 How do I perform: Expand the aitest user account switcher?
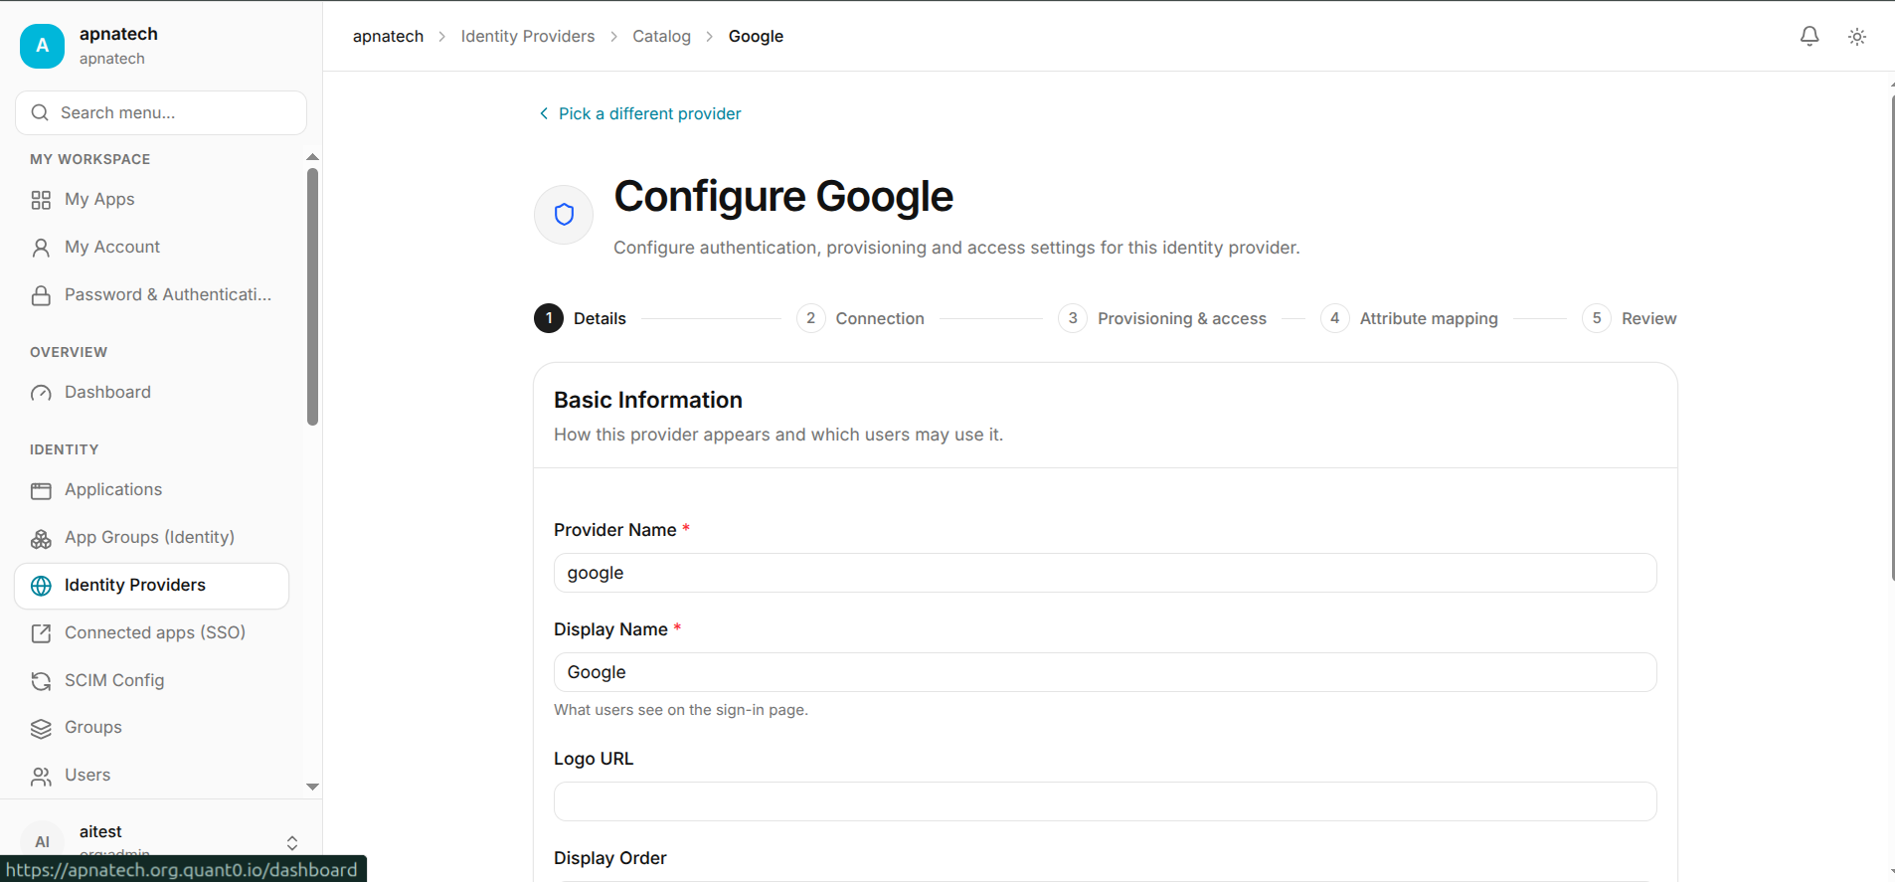[x=292, y=842]
